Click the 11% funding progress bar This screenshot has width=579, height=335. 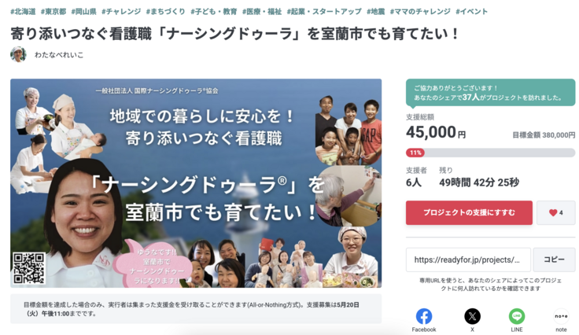(490, 153)
